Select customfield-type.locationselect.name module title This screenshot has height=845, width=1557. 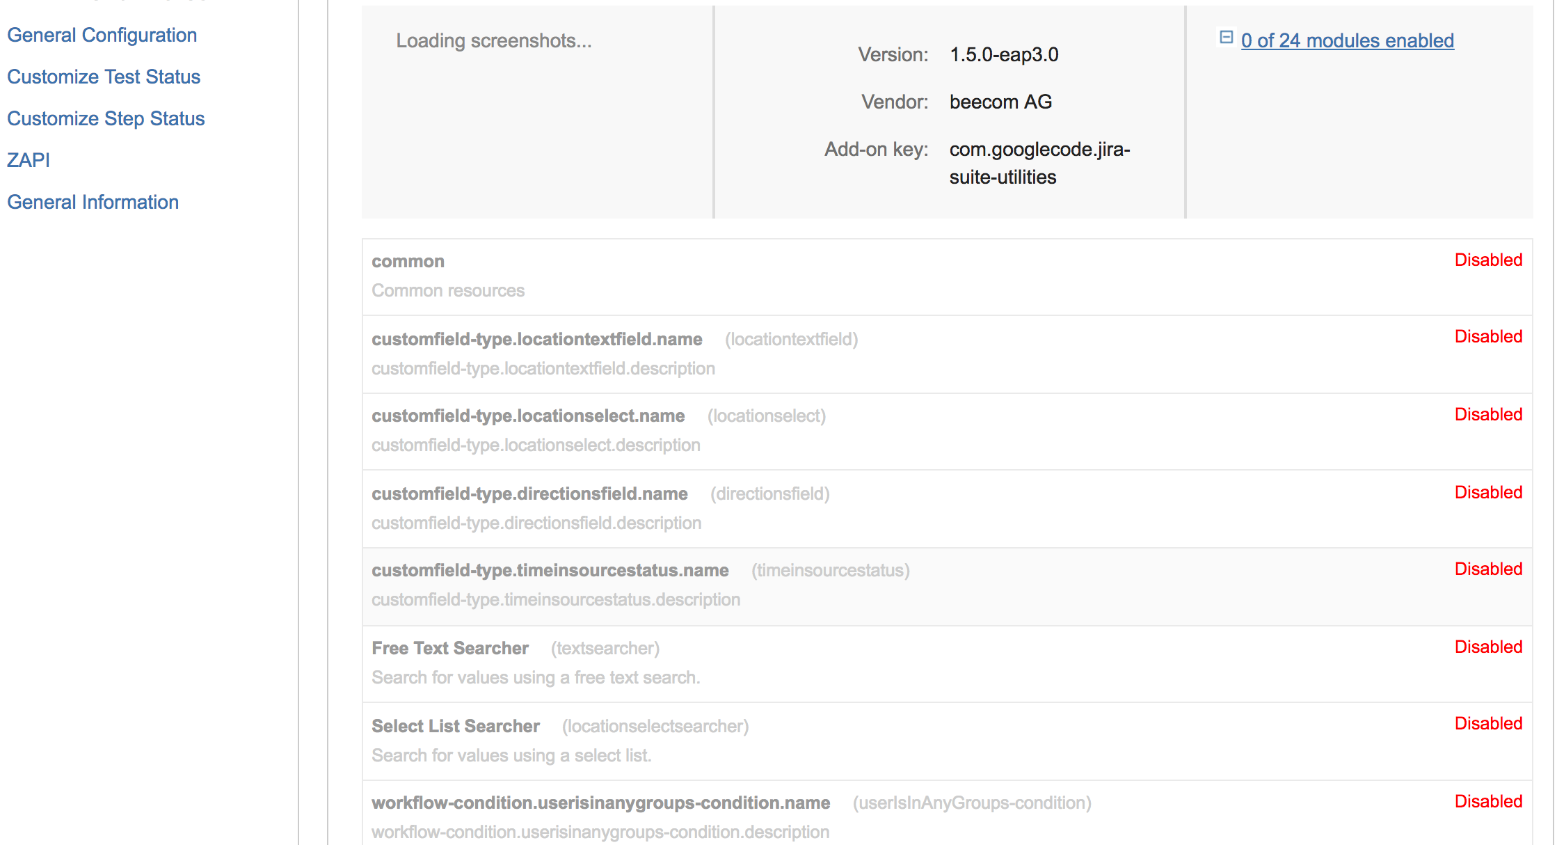pyautogui.click(x=528, y=416)
